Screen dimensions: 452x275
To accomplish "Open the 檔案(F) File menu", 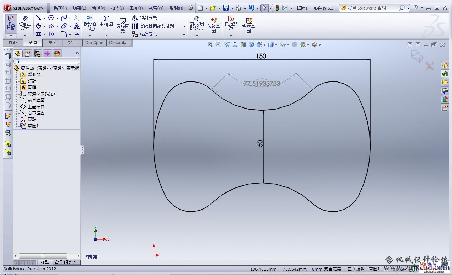I will pyautogui.click(x=60, y=8).
